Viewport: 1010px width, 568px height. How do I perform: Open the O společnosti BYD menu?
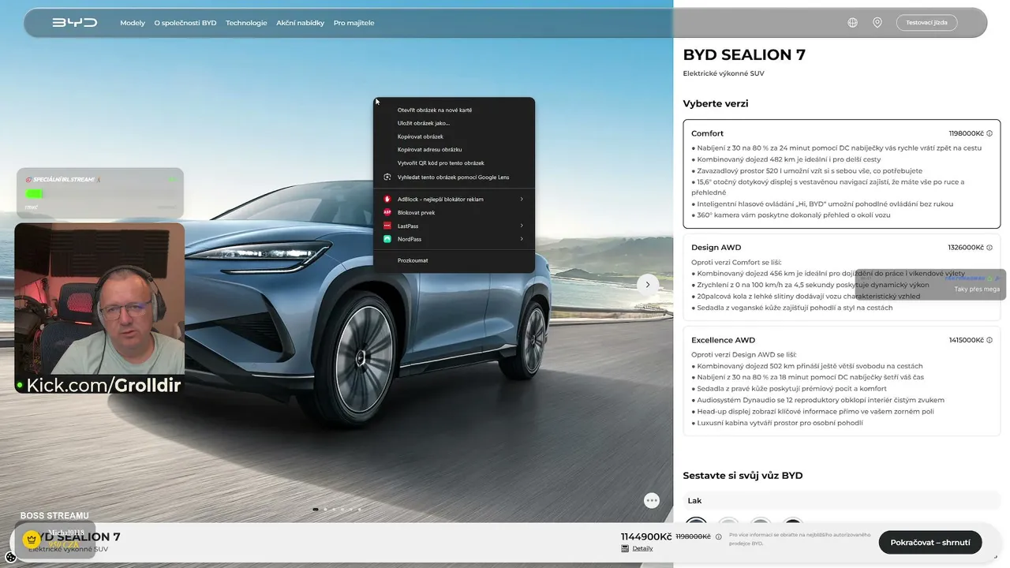(185, 23)
